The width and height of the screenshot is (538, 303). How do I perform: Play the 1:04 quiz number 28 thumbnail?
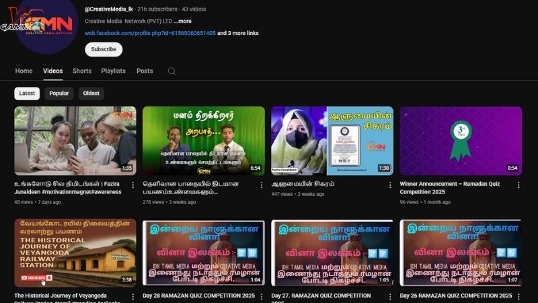pyautogui.click(x=204, y=253)
